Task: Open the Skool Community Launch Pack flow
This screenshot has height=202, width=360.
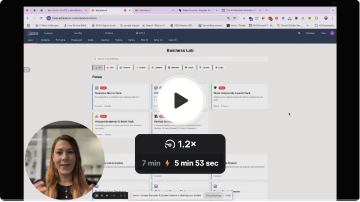Action: pyautogui.click(x=239, y=97)
